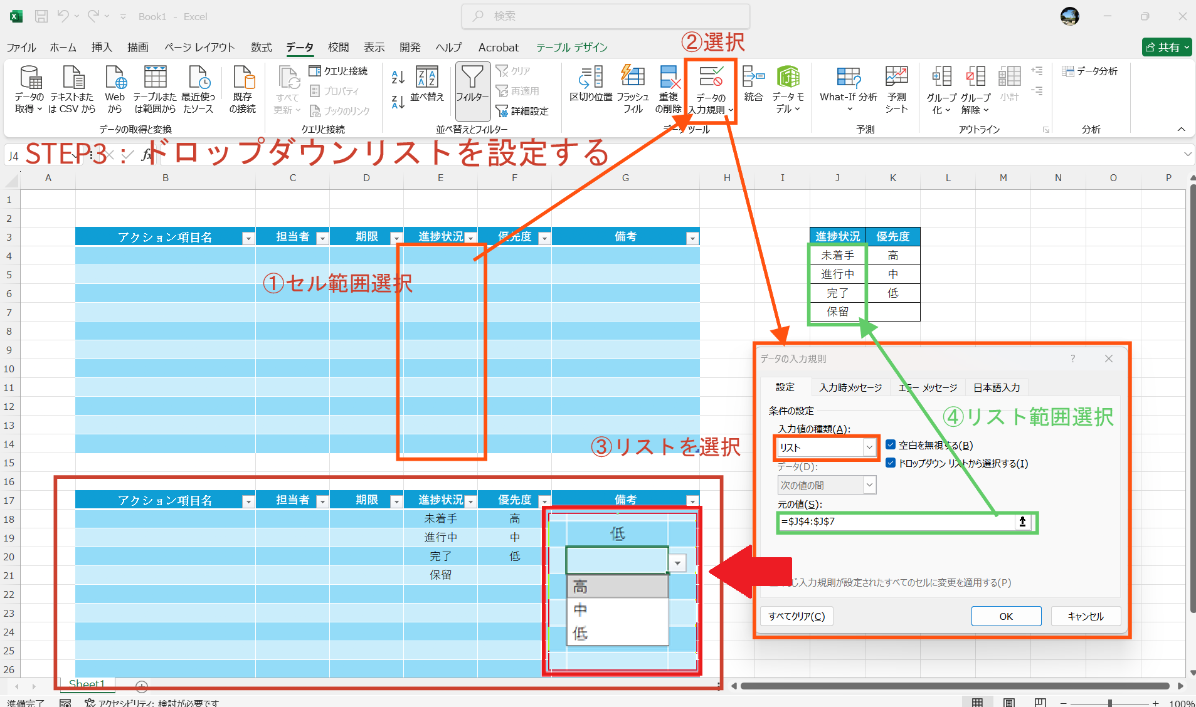Click the 元の値 source range input field
This screenshot has width=1196, height=707.
[x=897, y=521]
